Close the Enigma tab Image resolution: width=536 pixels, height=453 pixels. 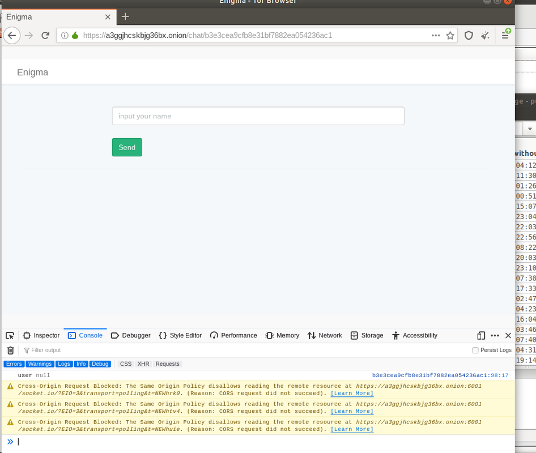coord(108,17)
